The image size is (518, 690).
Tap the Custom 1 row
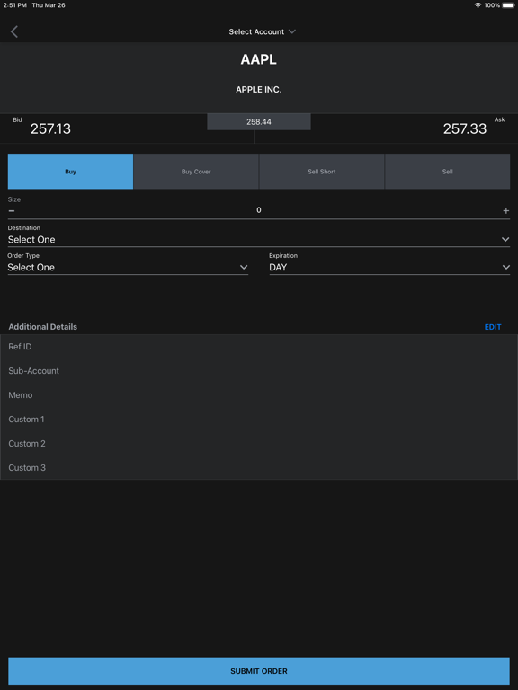pyautogui.click(x=259, y=420)
